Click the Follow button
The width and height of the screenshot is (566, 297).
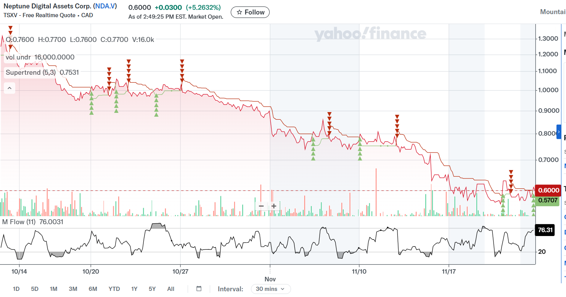tap(250, 12)
